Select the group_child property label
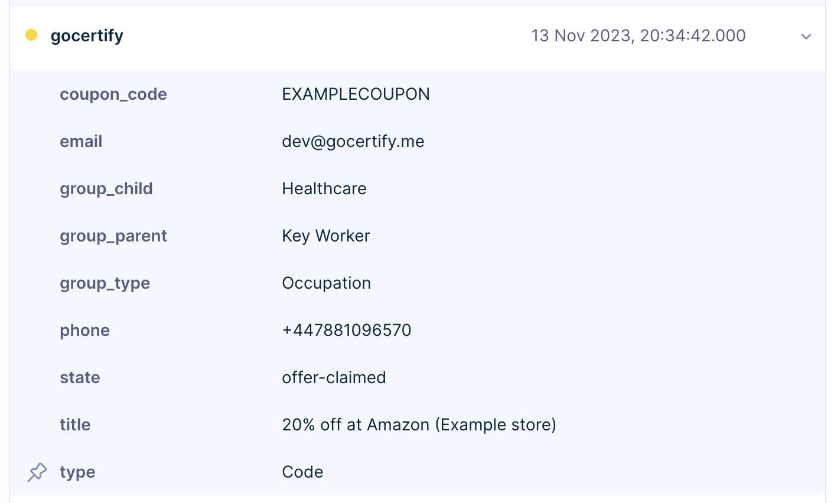The height and width of the screenshot is (503, 834). pyautogui.click(x=106, y=189)
